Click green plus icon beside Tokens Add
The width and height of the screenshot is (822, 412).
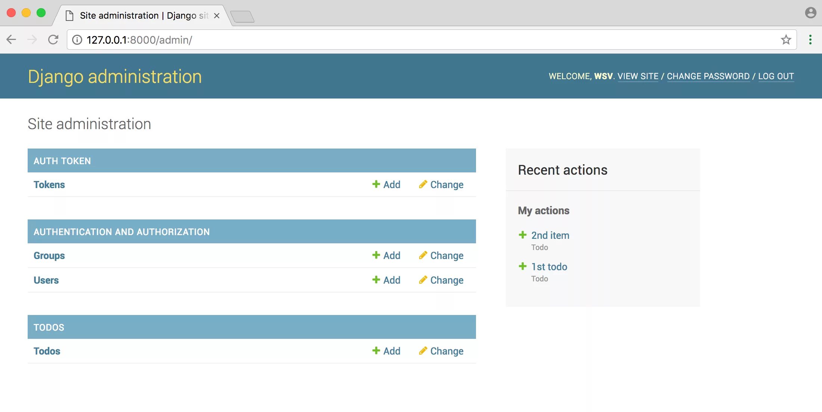click(x=376, y=184)
